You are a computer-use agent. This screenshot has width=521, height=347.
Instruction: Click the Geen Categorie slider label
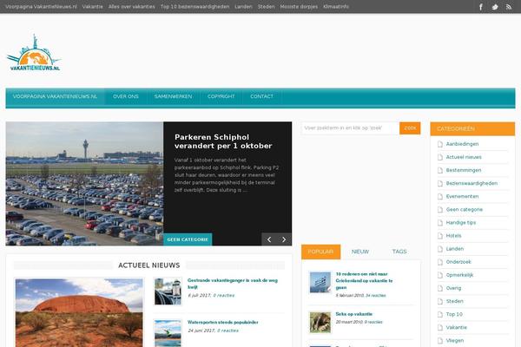pos(188,239)
